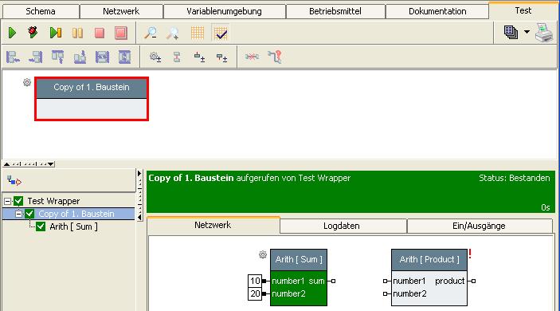Select Copy of 1. Baustein tree row
This screenshot has width=560, height=311.
pos(69,214)
